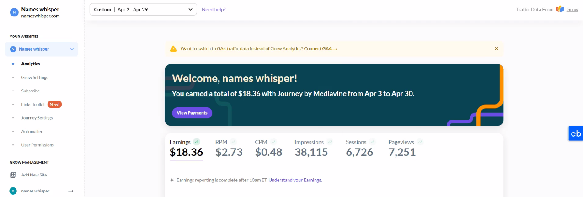583x197 pixels.
Task: Switch to the CPM metric tab
Action: [x=268, y=148]
